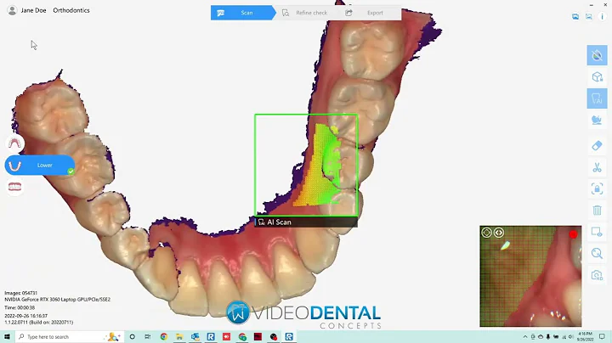This screenshot has width=612, height=343.
Task: Click the 3D cube lock icon
Action: pyautogui.click(x=597, y=76)
